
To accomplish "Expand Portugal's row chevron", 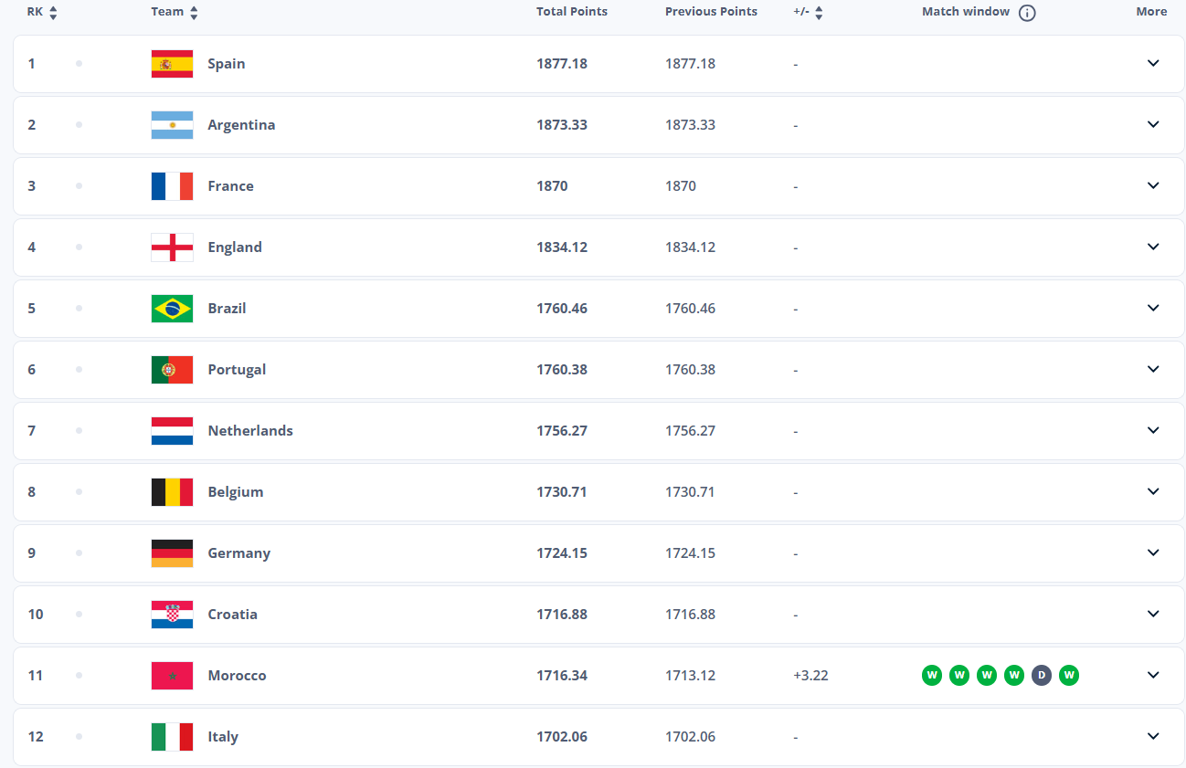I will [1153, 369].
